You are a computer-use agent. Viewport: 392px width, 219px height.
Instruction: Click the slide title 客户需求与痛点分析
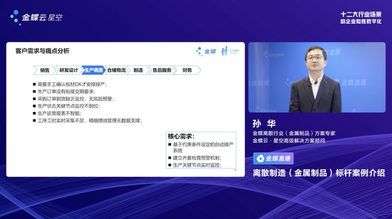click(42, 51)
